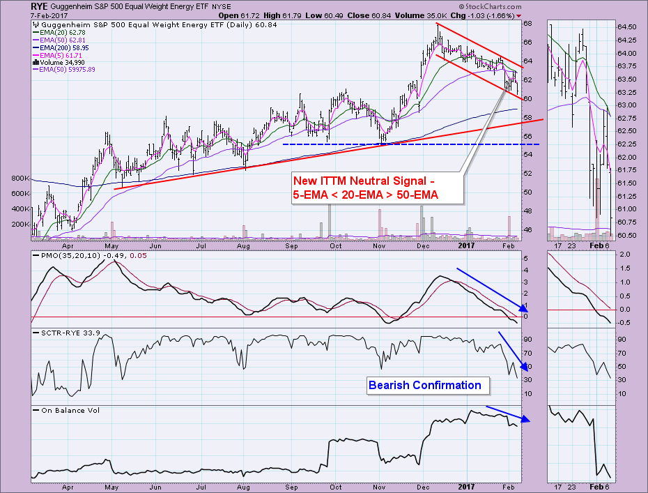This screenshot has height=493, width=648.
Task: Click the Low 60.49 value
Action: (x=325, y=15)
